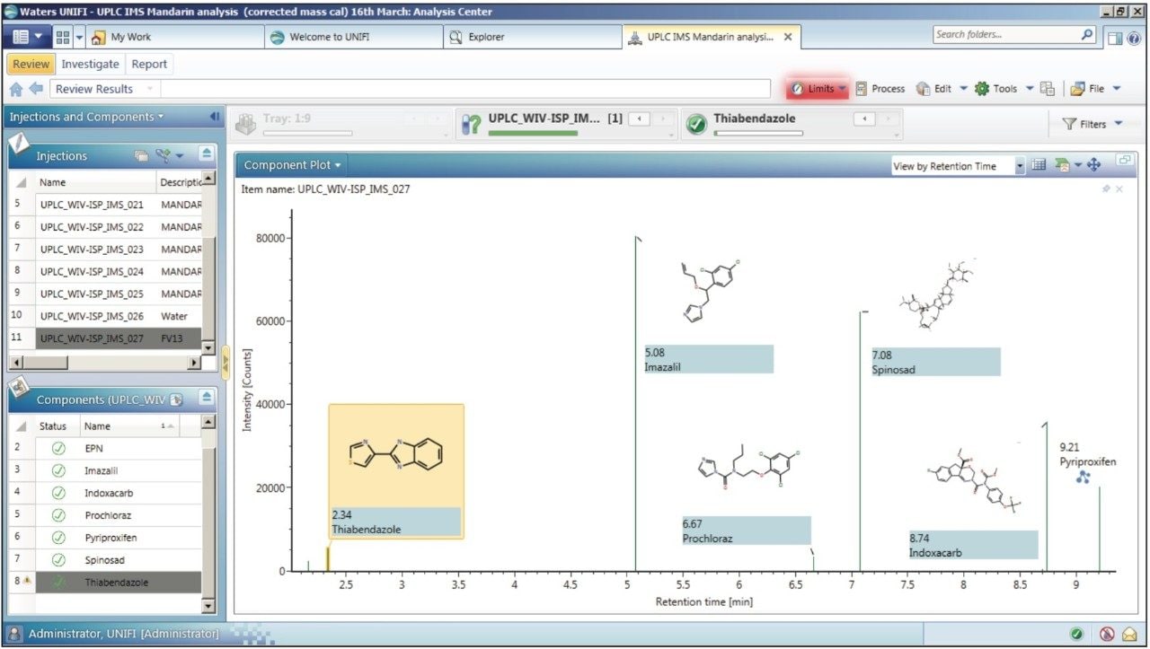
Task: Go to previous component using Thiabendazole arrow
Action: point(863,118)
